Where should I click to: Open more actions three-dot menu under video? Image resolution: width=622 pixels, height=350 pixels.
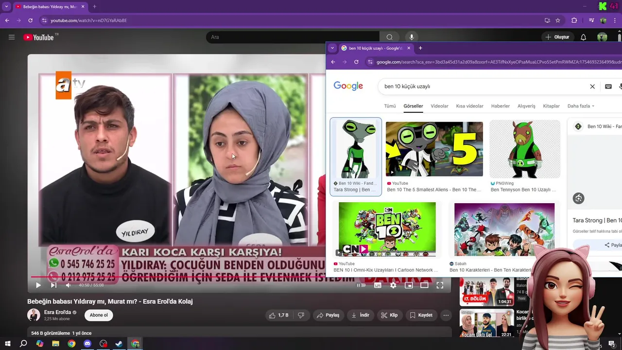pyautogui.click(x=446, y=315)
